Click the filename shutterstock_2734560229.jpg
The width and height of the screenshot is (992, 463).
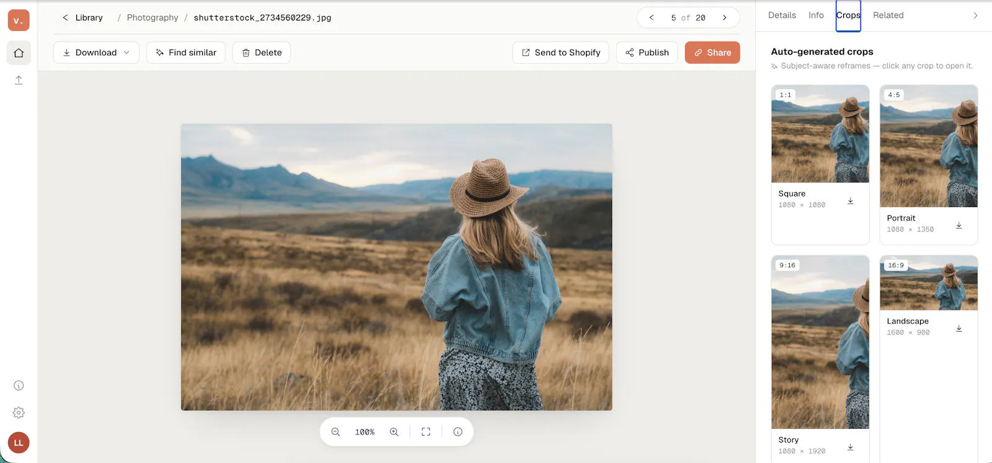tap(262, 17)
